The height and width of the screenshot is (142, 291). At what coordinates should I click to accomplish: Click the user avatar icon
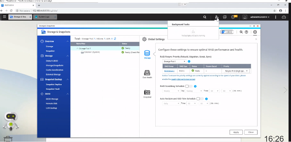pos(245,17)
